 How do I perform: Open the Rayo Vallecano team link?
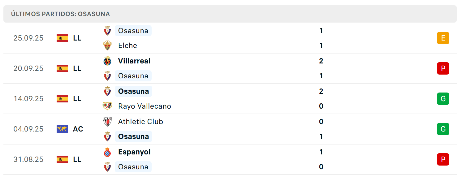pyautogui.click(x=145, y=106)
